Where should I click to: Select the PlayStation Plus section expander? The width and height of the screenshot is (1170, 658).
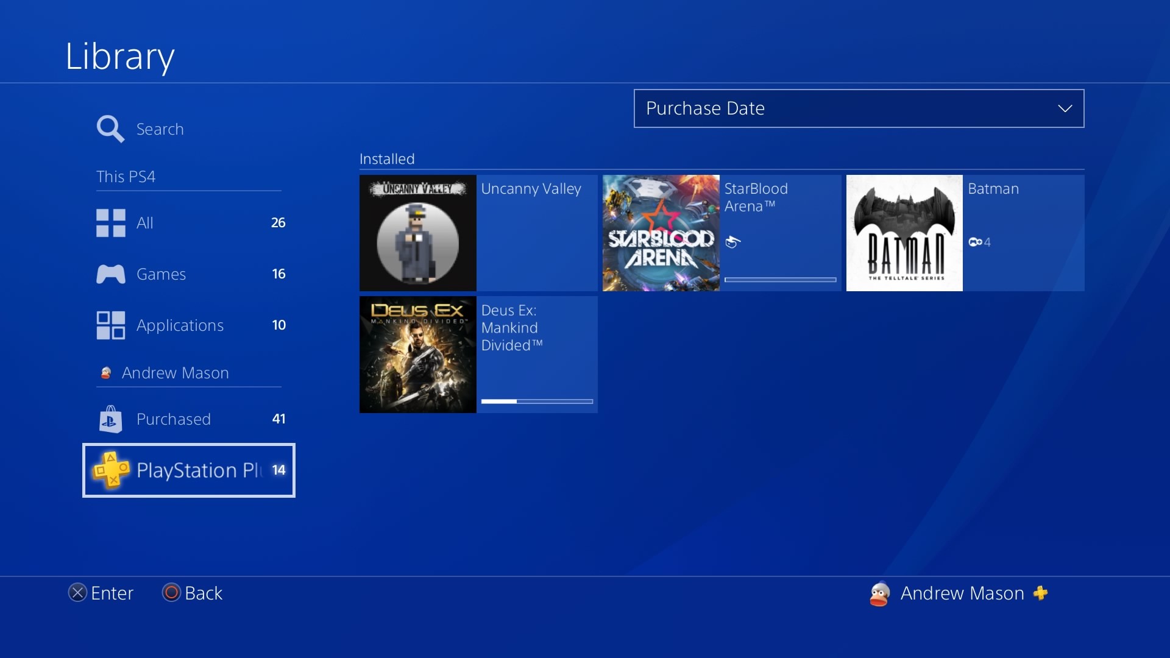tap(188, 470)
